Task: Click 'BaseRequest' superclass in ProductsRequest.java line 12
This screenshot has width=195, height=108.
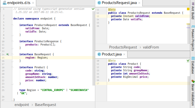Action: tap(172, 13)
